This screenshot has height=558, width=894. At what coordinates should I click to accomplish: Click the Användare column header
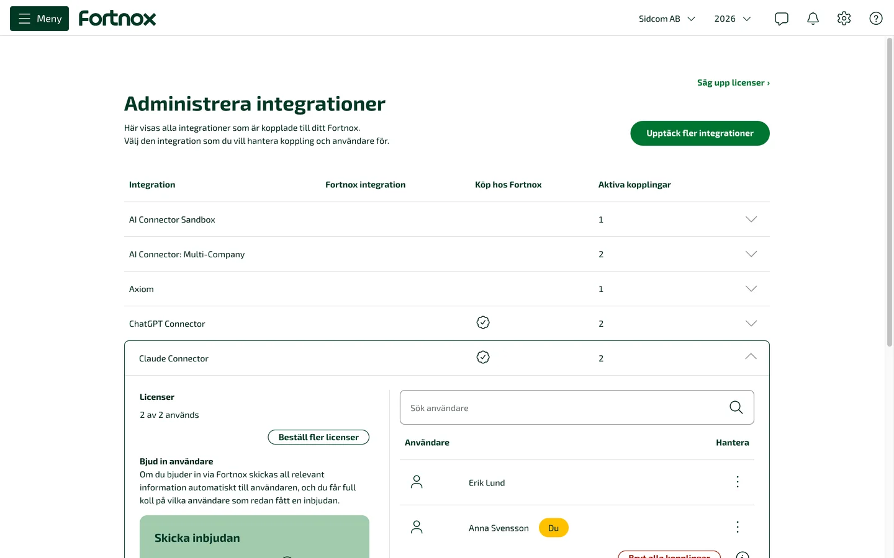tap(427, 443)
